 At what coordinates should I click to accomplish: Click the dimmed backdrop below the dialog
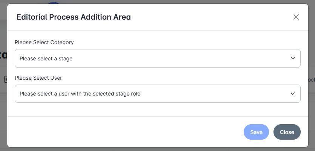157,149
